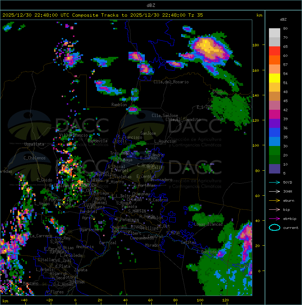
Task: Click the 'C_Chilenos' map label
Action: (x=34, y=158)
